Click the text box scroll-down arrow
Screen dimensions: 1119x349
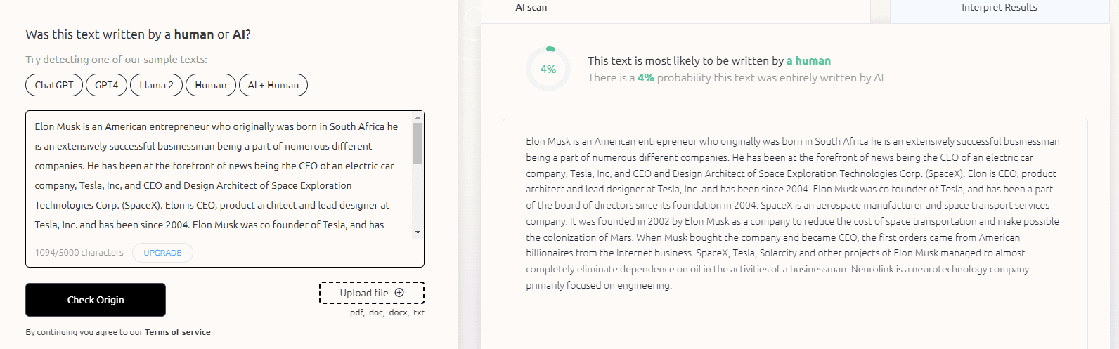pos(418,232)
